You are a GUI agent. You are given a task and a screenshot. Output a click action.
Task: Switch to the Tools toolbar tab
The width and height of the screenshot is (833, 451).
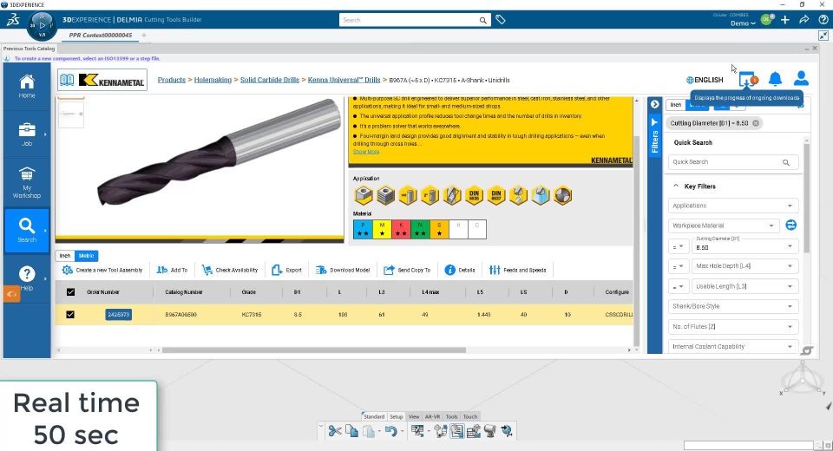click(x=451, y=416)
